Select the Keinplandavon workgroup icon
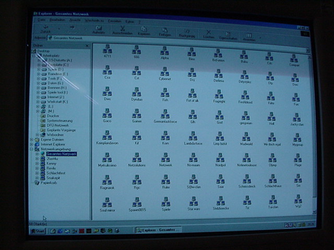 [x=107, y=137]
